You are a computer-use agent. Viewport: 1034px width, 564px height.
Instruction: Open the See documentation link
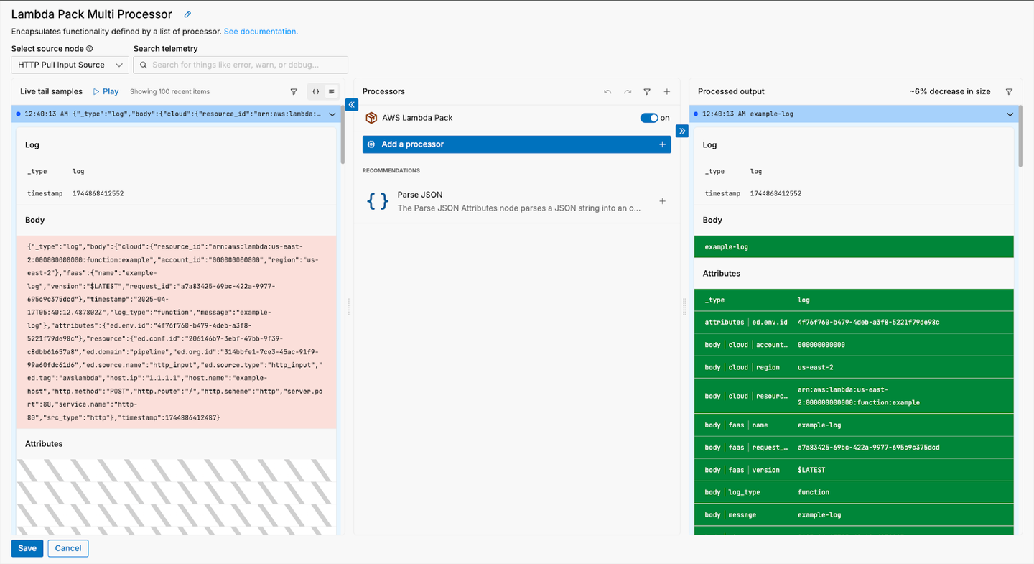261,32
